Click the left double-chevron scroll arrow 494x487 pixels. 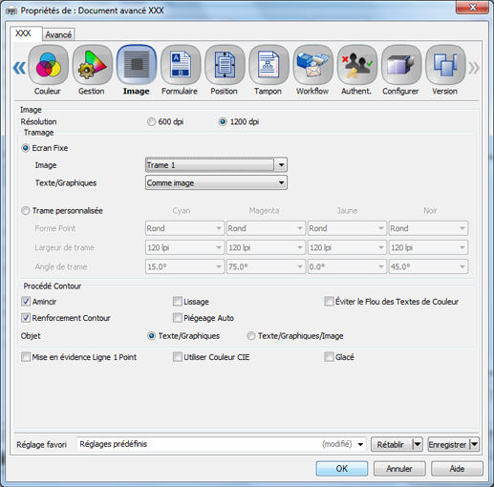19,68
